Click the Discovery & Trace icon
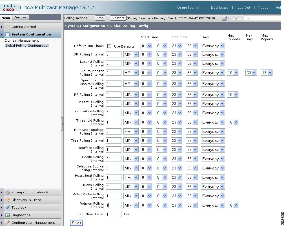 click(8, 200)
